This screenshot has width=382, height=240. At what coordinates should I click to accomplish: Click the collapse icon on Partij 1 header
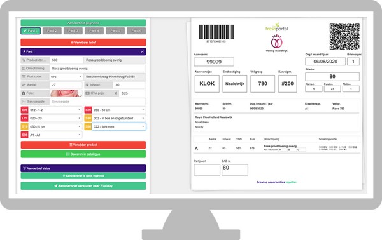pos(142,51)
